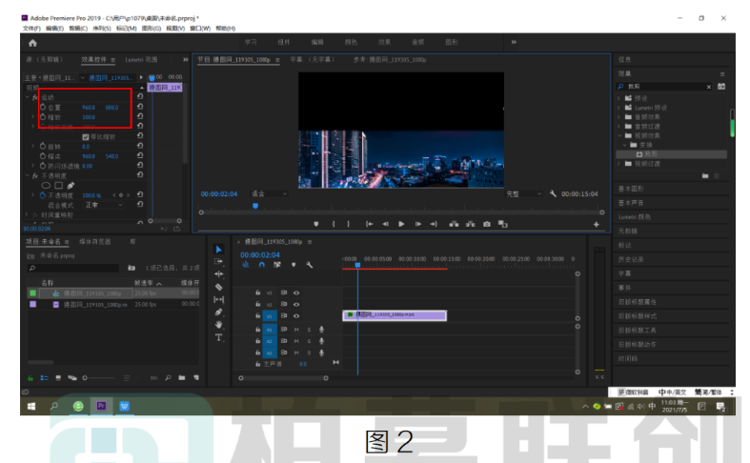Open the File menu

(x=31, y=29)
